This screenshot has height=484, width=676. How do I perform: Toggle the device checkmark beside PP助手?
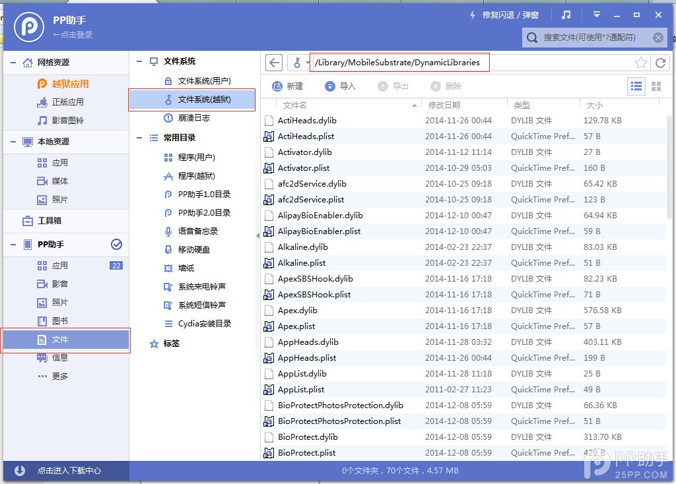[x=117, y=244]
